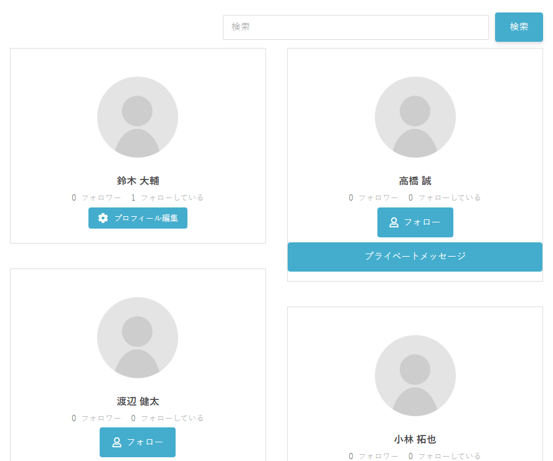553x461 pixels.
Task: Click the name 渡辺 健太
Action: [x=138, y=401]
